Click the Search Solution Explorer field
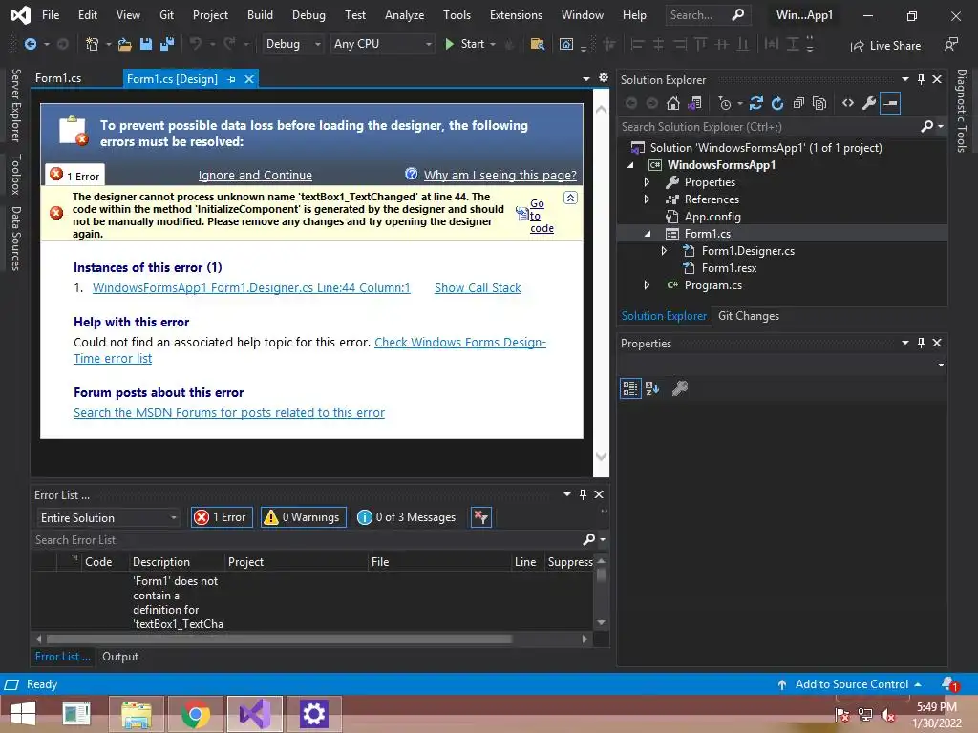Screen dimensions: 978x733 click(x=769, y=127)
